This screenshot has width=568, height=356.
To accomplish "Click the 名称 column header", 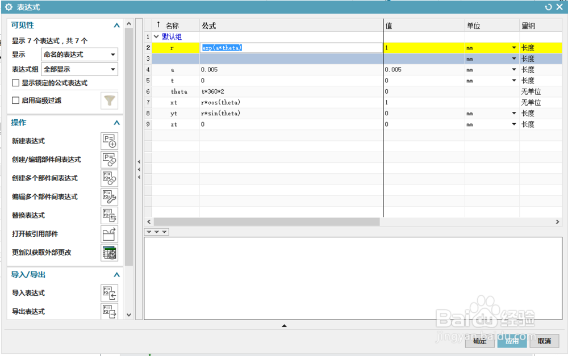I will pyautogui.click(x=176, y=26).
